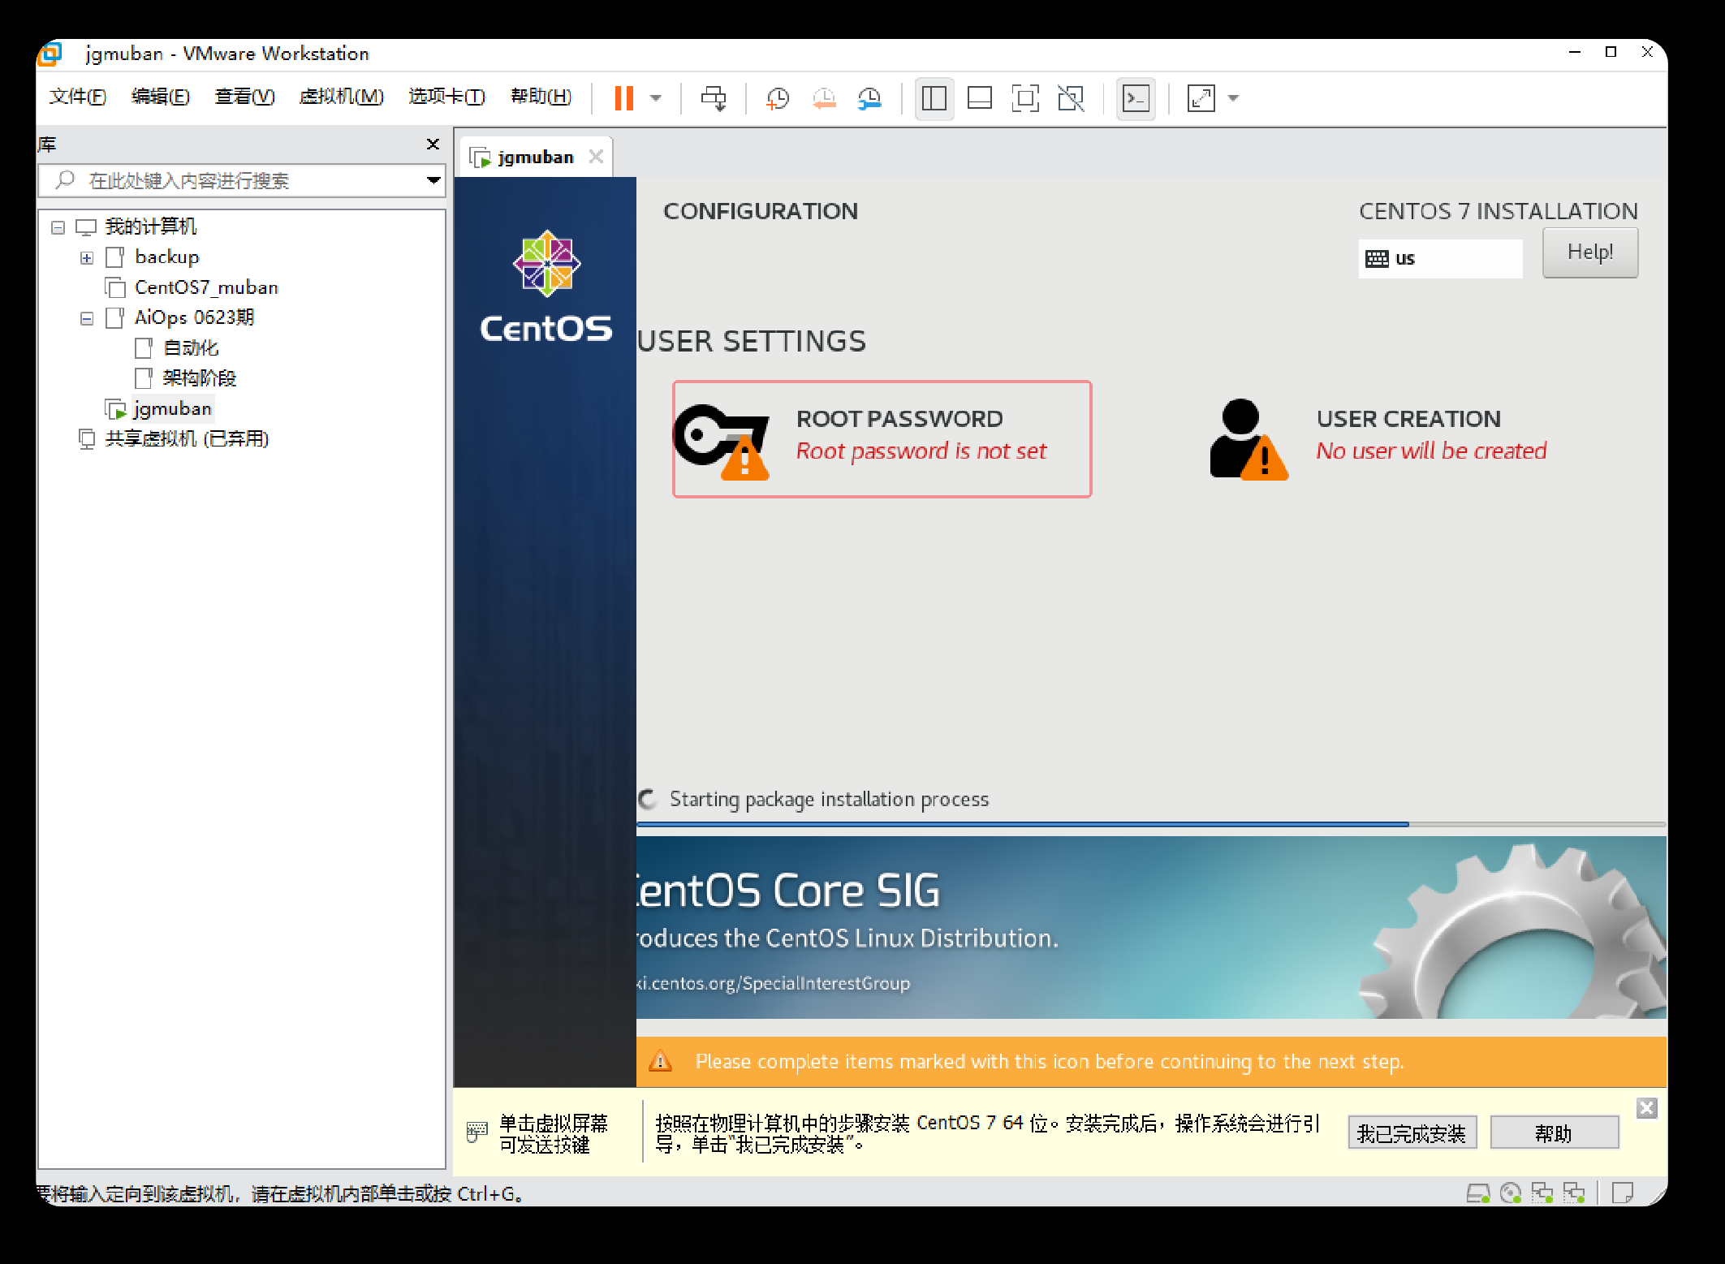This screenshot has height=1264, width=1725.
Task: Click the 帮助 button in install hint bar
Action: 1554,1133
